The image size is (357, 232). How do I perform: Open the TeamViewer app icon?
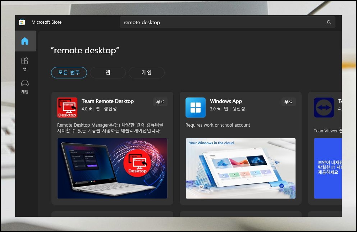pyautogui.click(x=324, y=108)
